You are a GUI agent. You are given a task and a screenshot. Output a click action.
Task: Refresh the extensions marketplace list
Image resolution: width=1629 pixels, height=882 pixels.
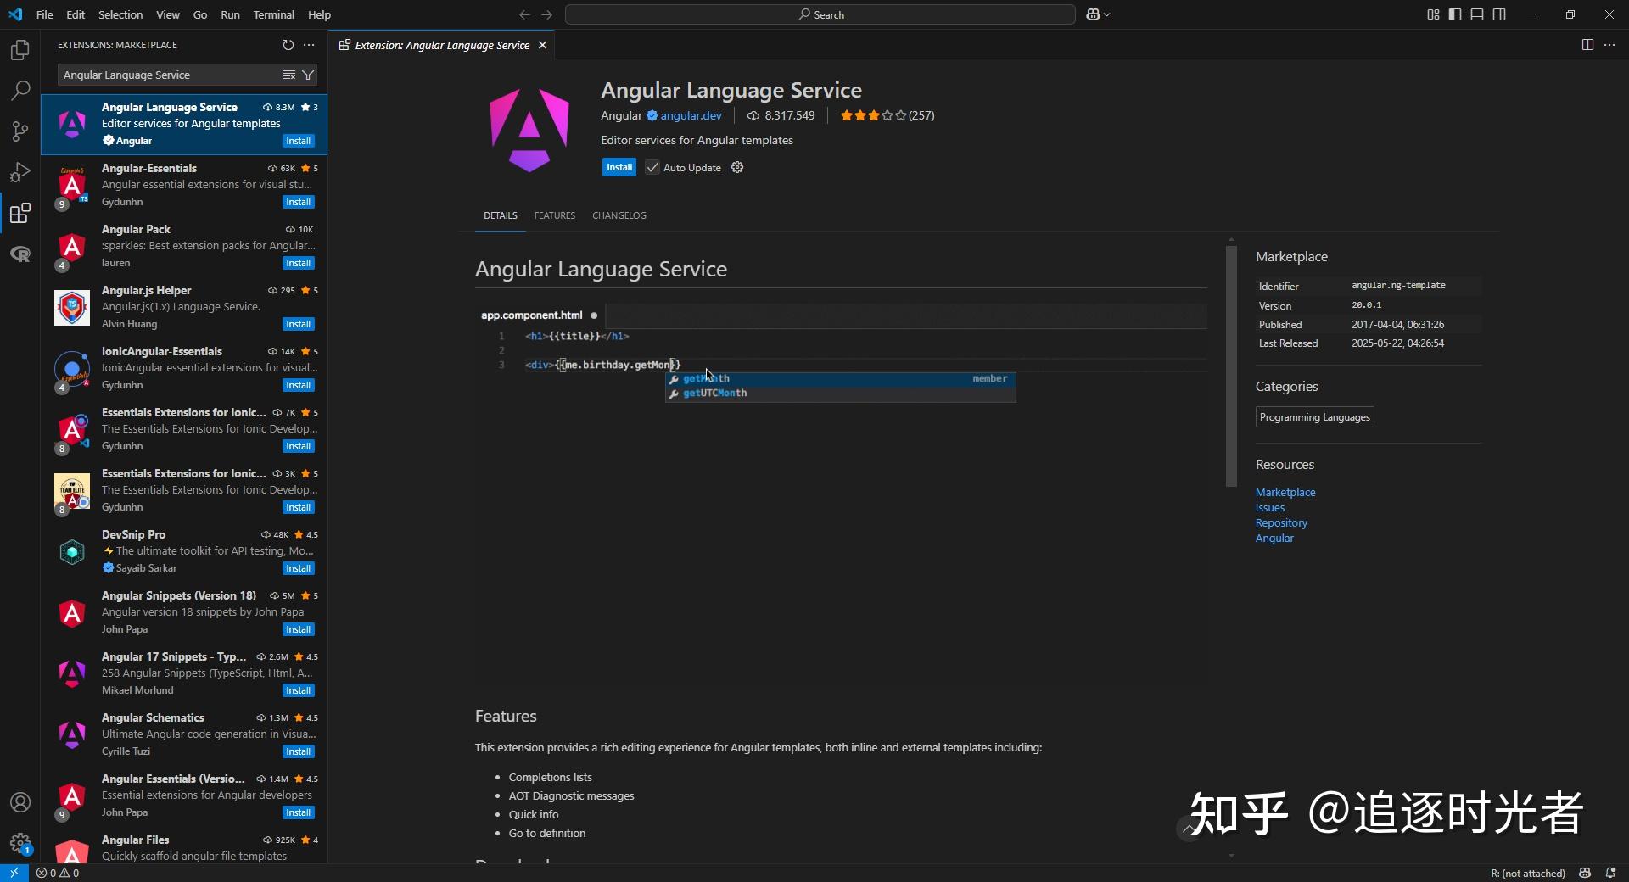tap(288, 45)
